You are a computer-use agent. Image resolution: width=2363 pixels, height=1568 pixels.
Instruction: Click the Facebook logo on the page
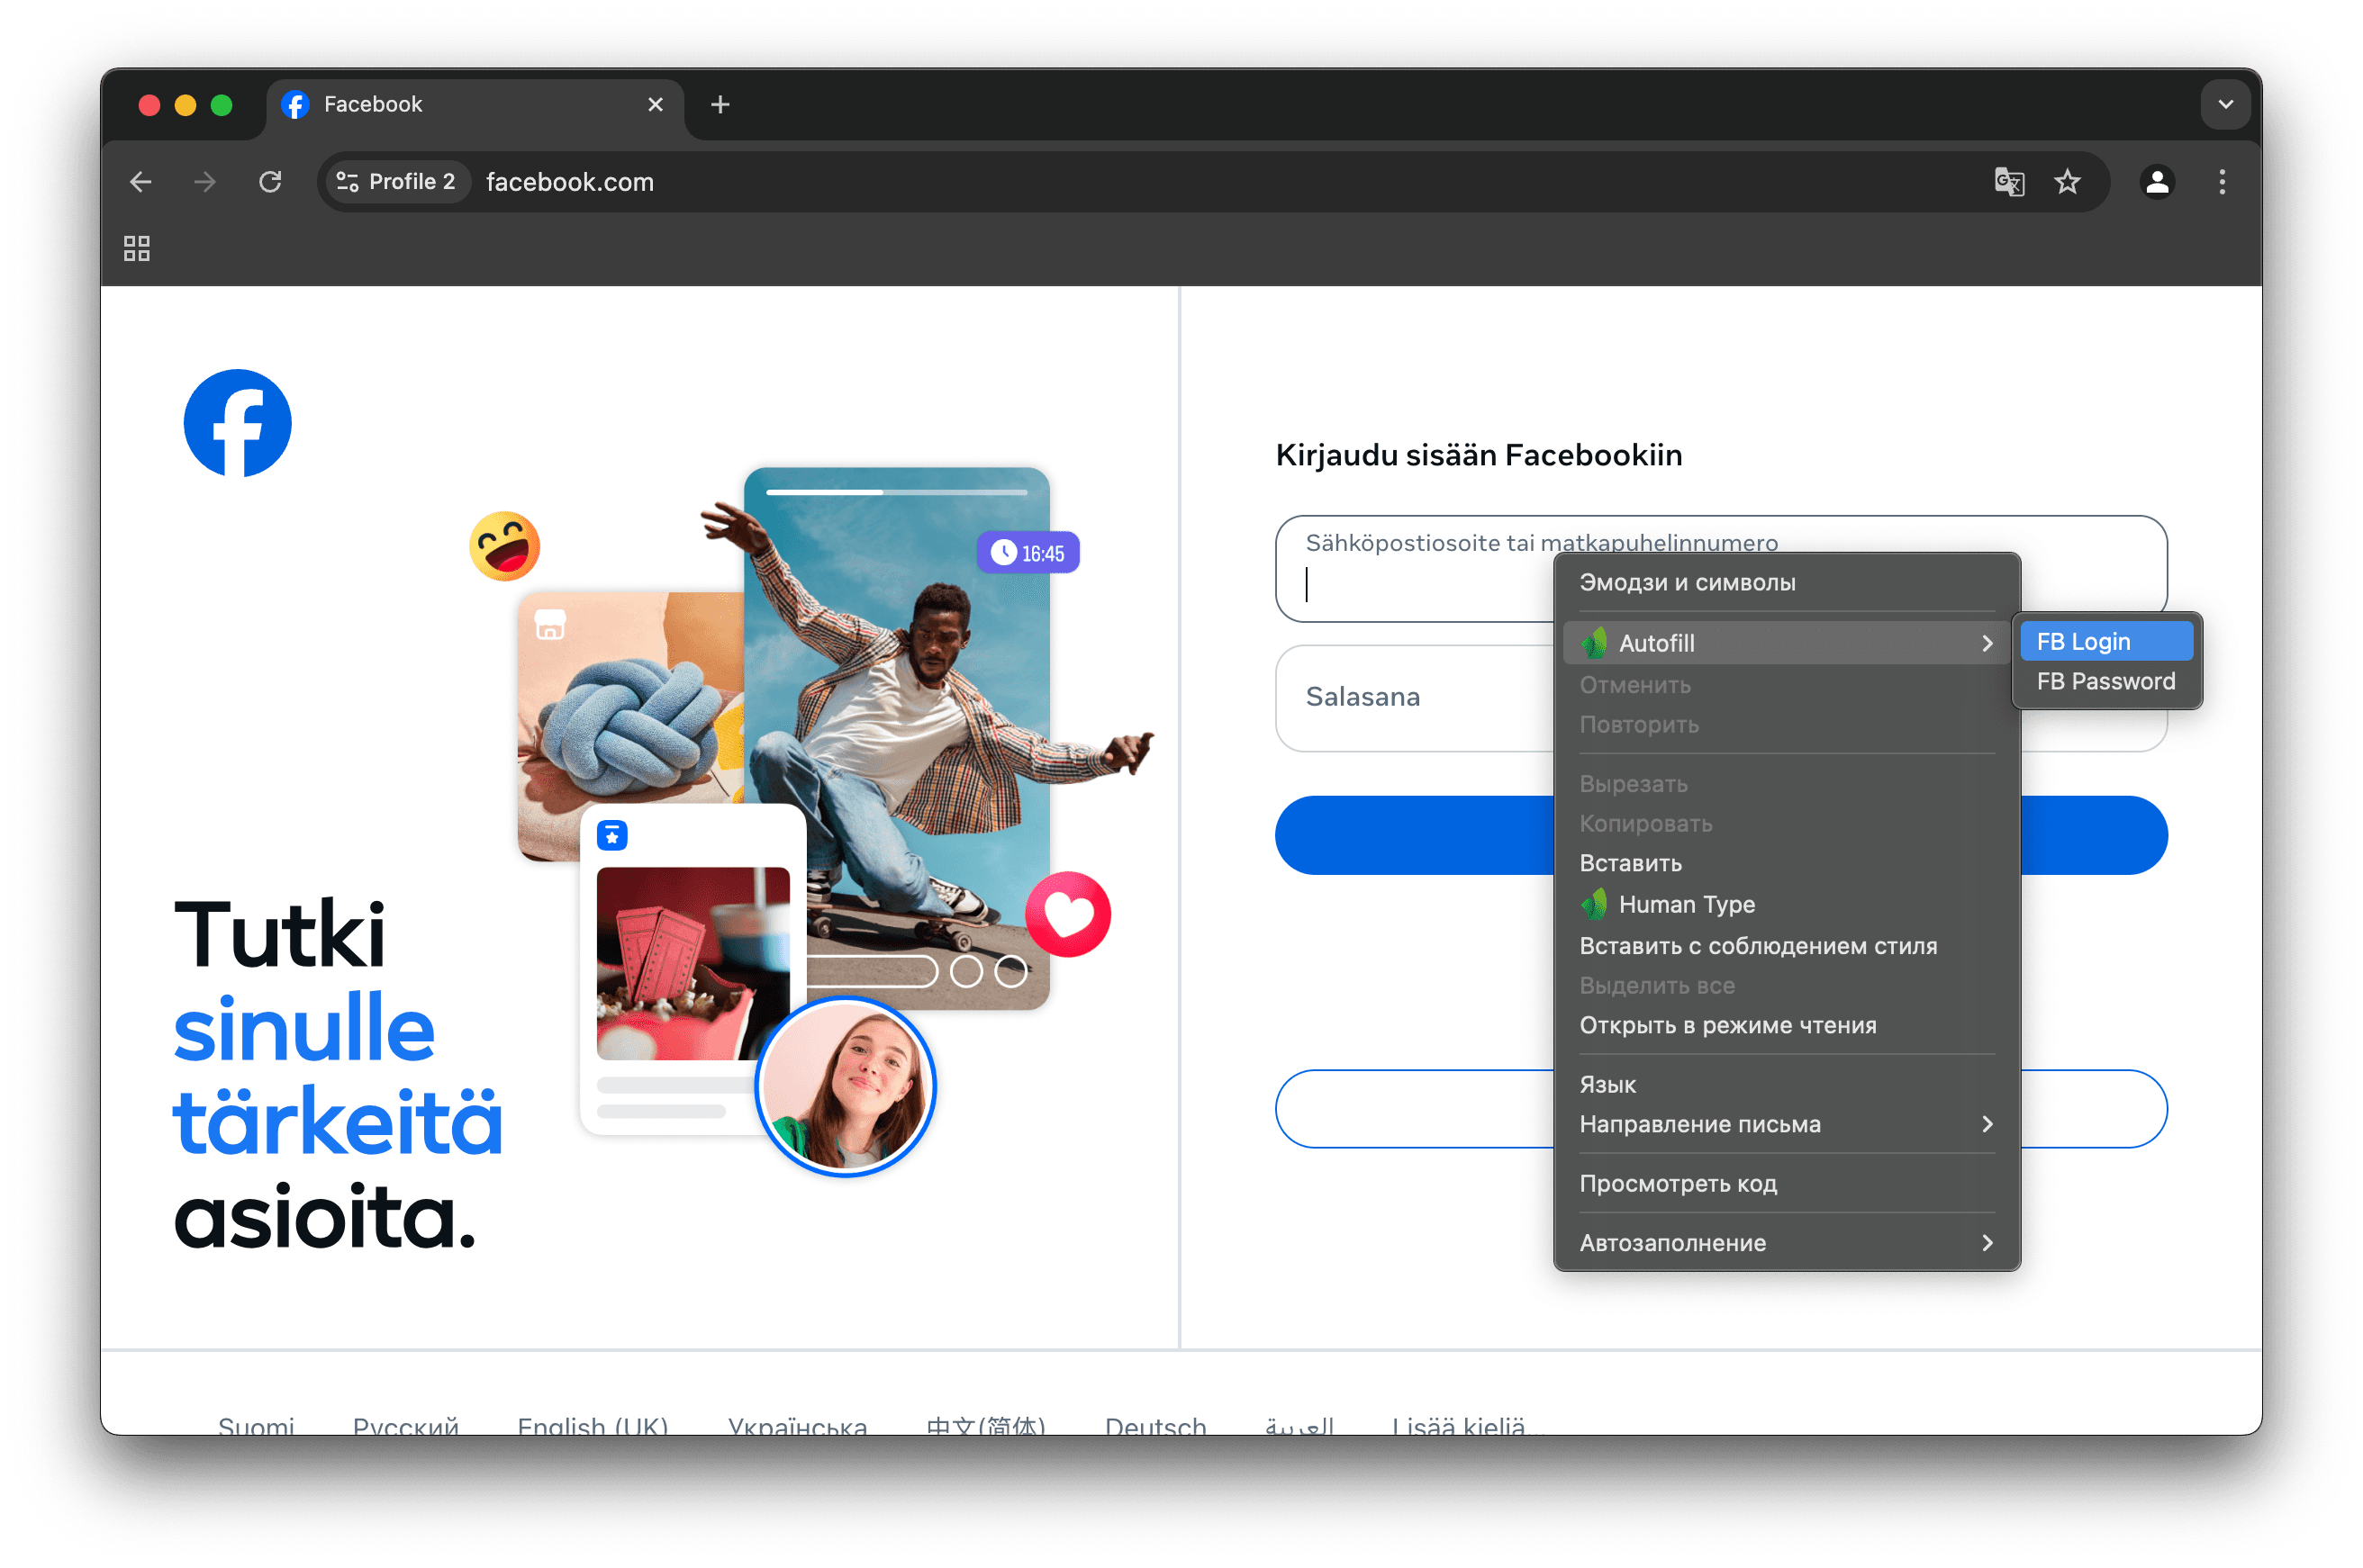(x=238, y=423)
